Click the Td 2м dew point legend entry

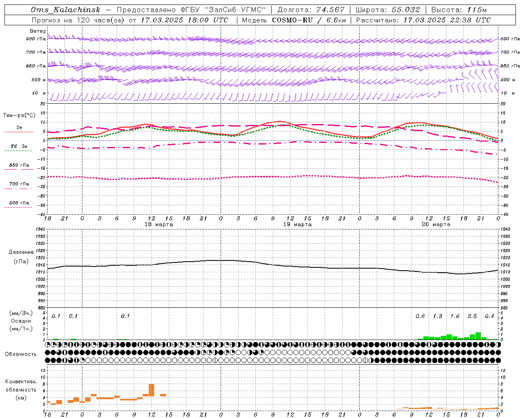[19, 146]
